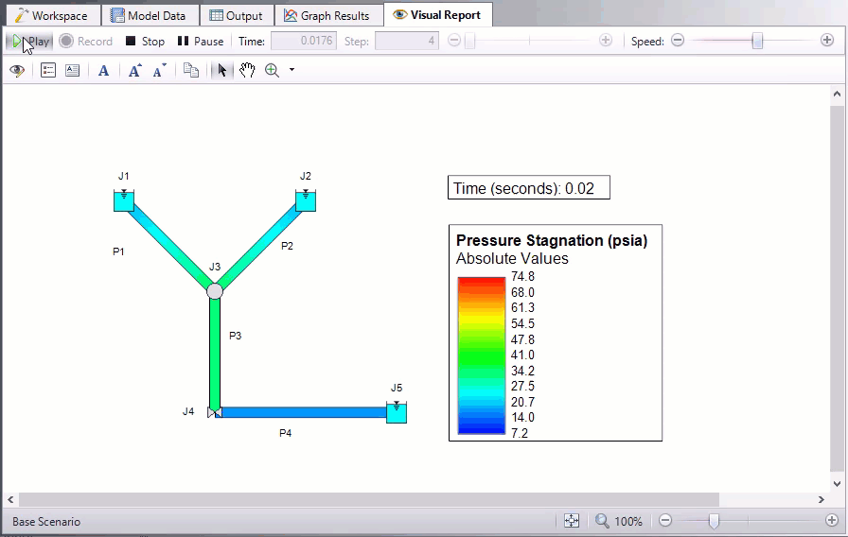Decrease step with the minus button
Screen dimensions: 848x537
click(x=454, y=41)
